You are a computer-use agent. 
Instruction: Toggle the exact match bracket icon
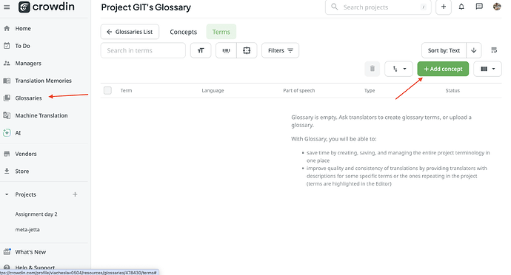247,50
